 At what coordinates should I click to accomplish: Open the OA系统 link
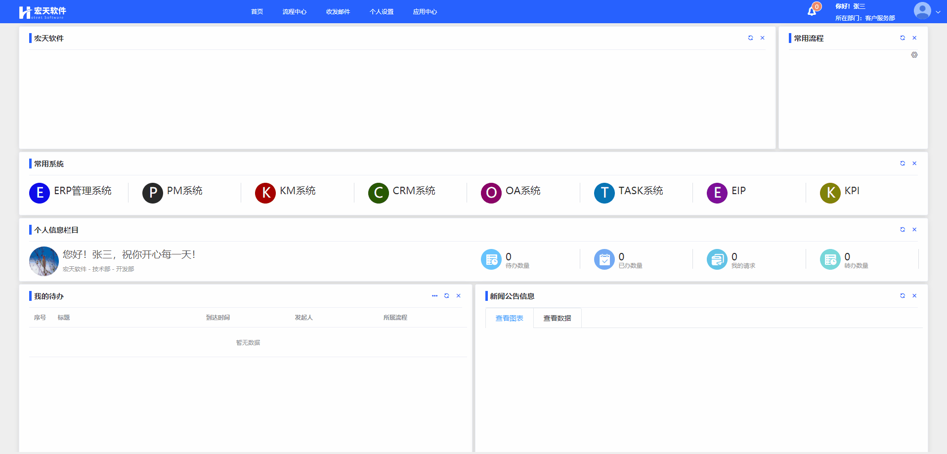(x=523, y=191)
